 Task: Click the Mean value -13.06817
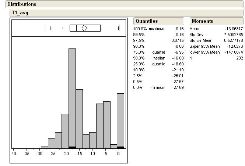click(x=234, y=29)
